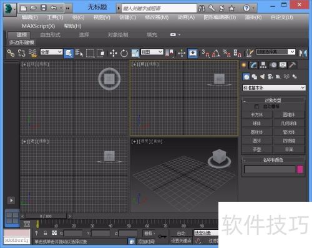Click the 设置关键点 set key button
Viewport: 312px width, 248px height.
click(x=181, y=241)
